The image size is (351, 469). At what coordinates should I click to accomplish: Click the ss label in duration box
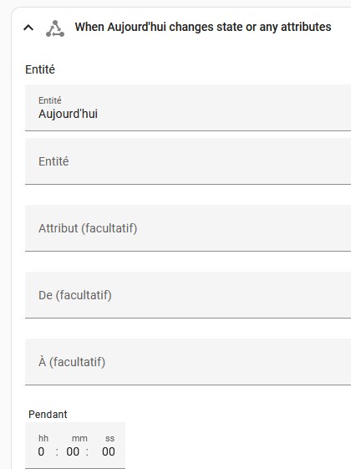coord(109,439)
